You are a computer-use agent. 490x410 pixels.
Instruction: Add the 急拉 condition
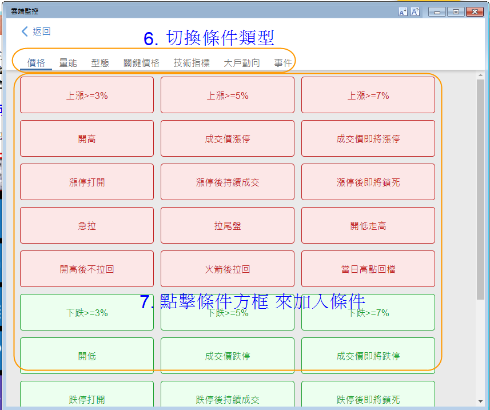[87, 226]
